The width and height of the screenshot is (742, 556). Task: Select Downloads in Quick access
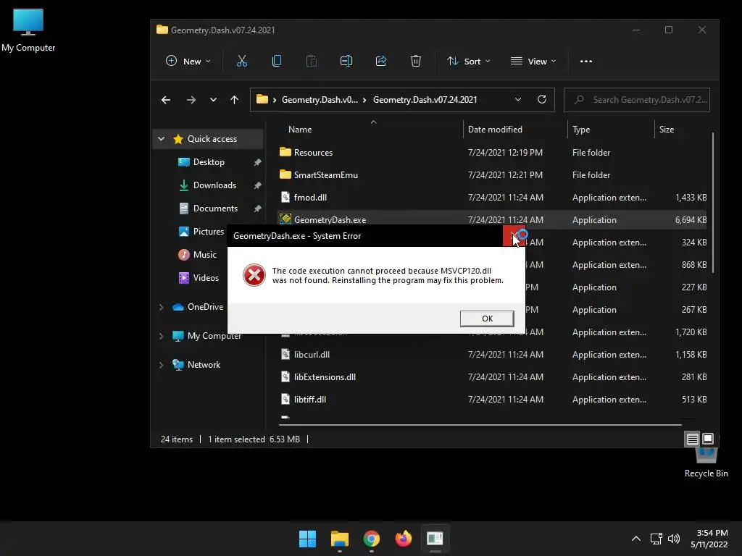[214, 185]
